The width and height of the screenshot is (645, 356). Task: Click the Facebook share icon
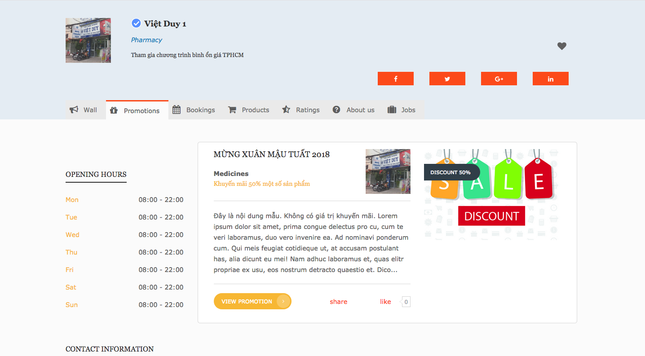tap(395, 79)
